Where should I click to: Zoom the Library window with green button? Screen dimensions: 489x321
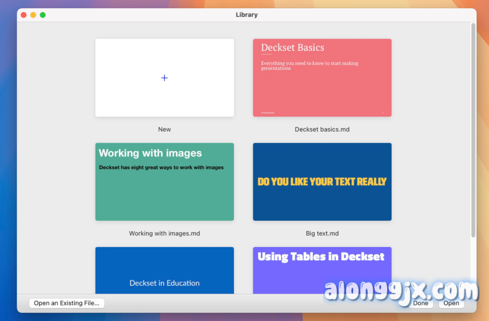click(43, 15)
